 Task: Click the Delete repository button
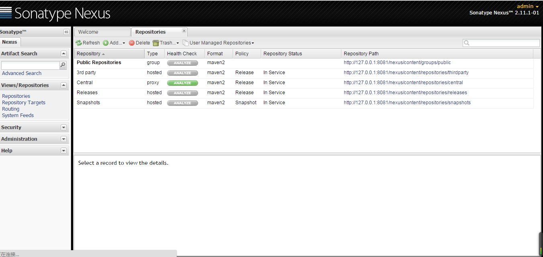tap(139, 43)
